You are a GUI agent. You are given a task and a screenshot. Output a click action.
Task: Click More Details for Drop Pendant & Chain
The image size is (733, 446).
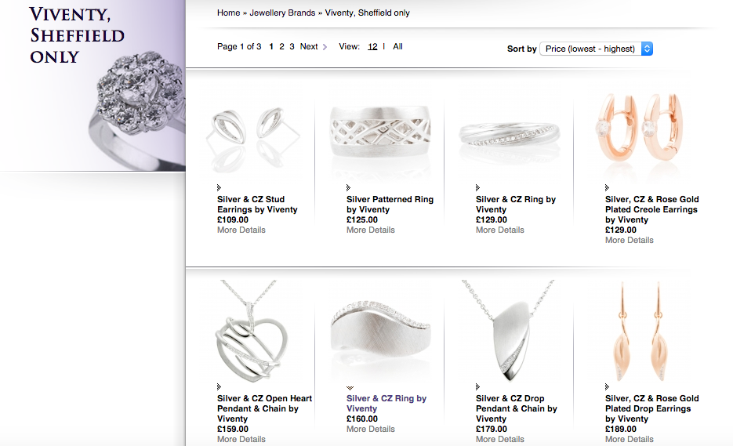click(500, 440)
